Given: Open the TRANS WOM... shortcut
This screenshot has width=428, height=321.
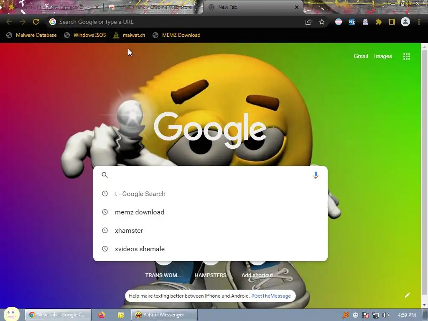Looking at the screenshot, I should click(163, 275).
